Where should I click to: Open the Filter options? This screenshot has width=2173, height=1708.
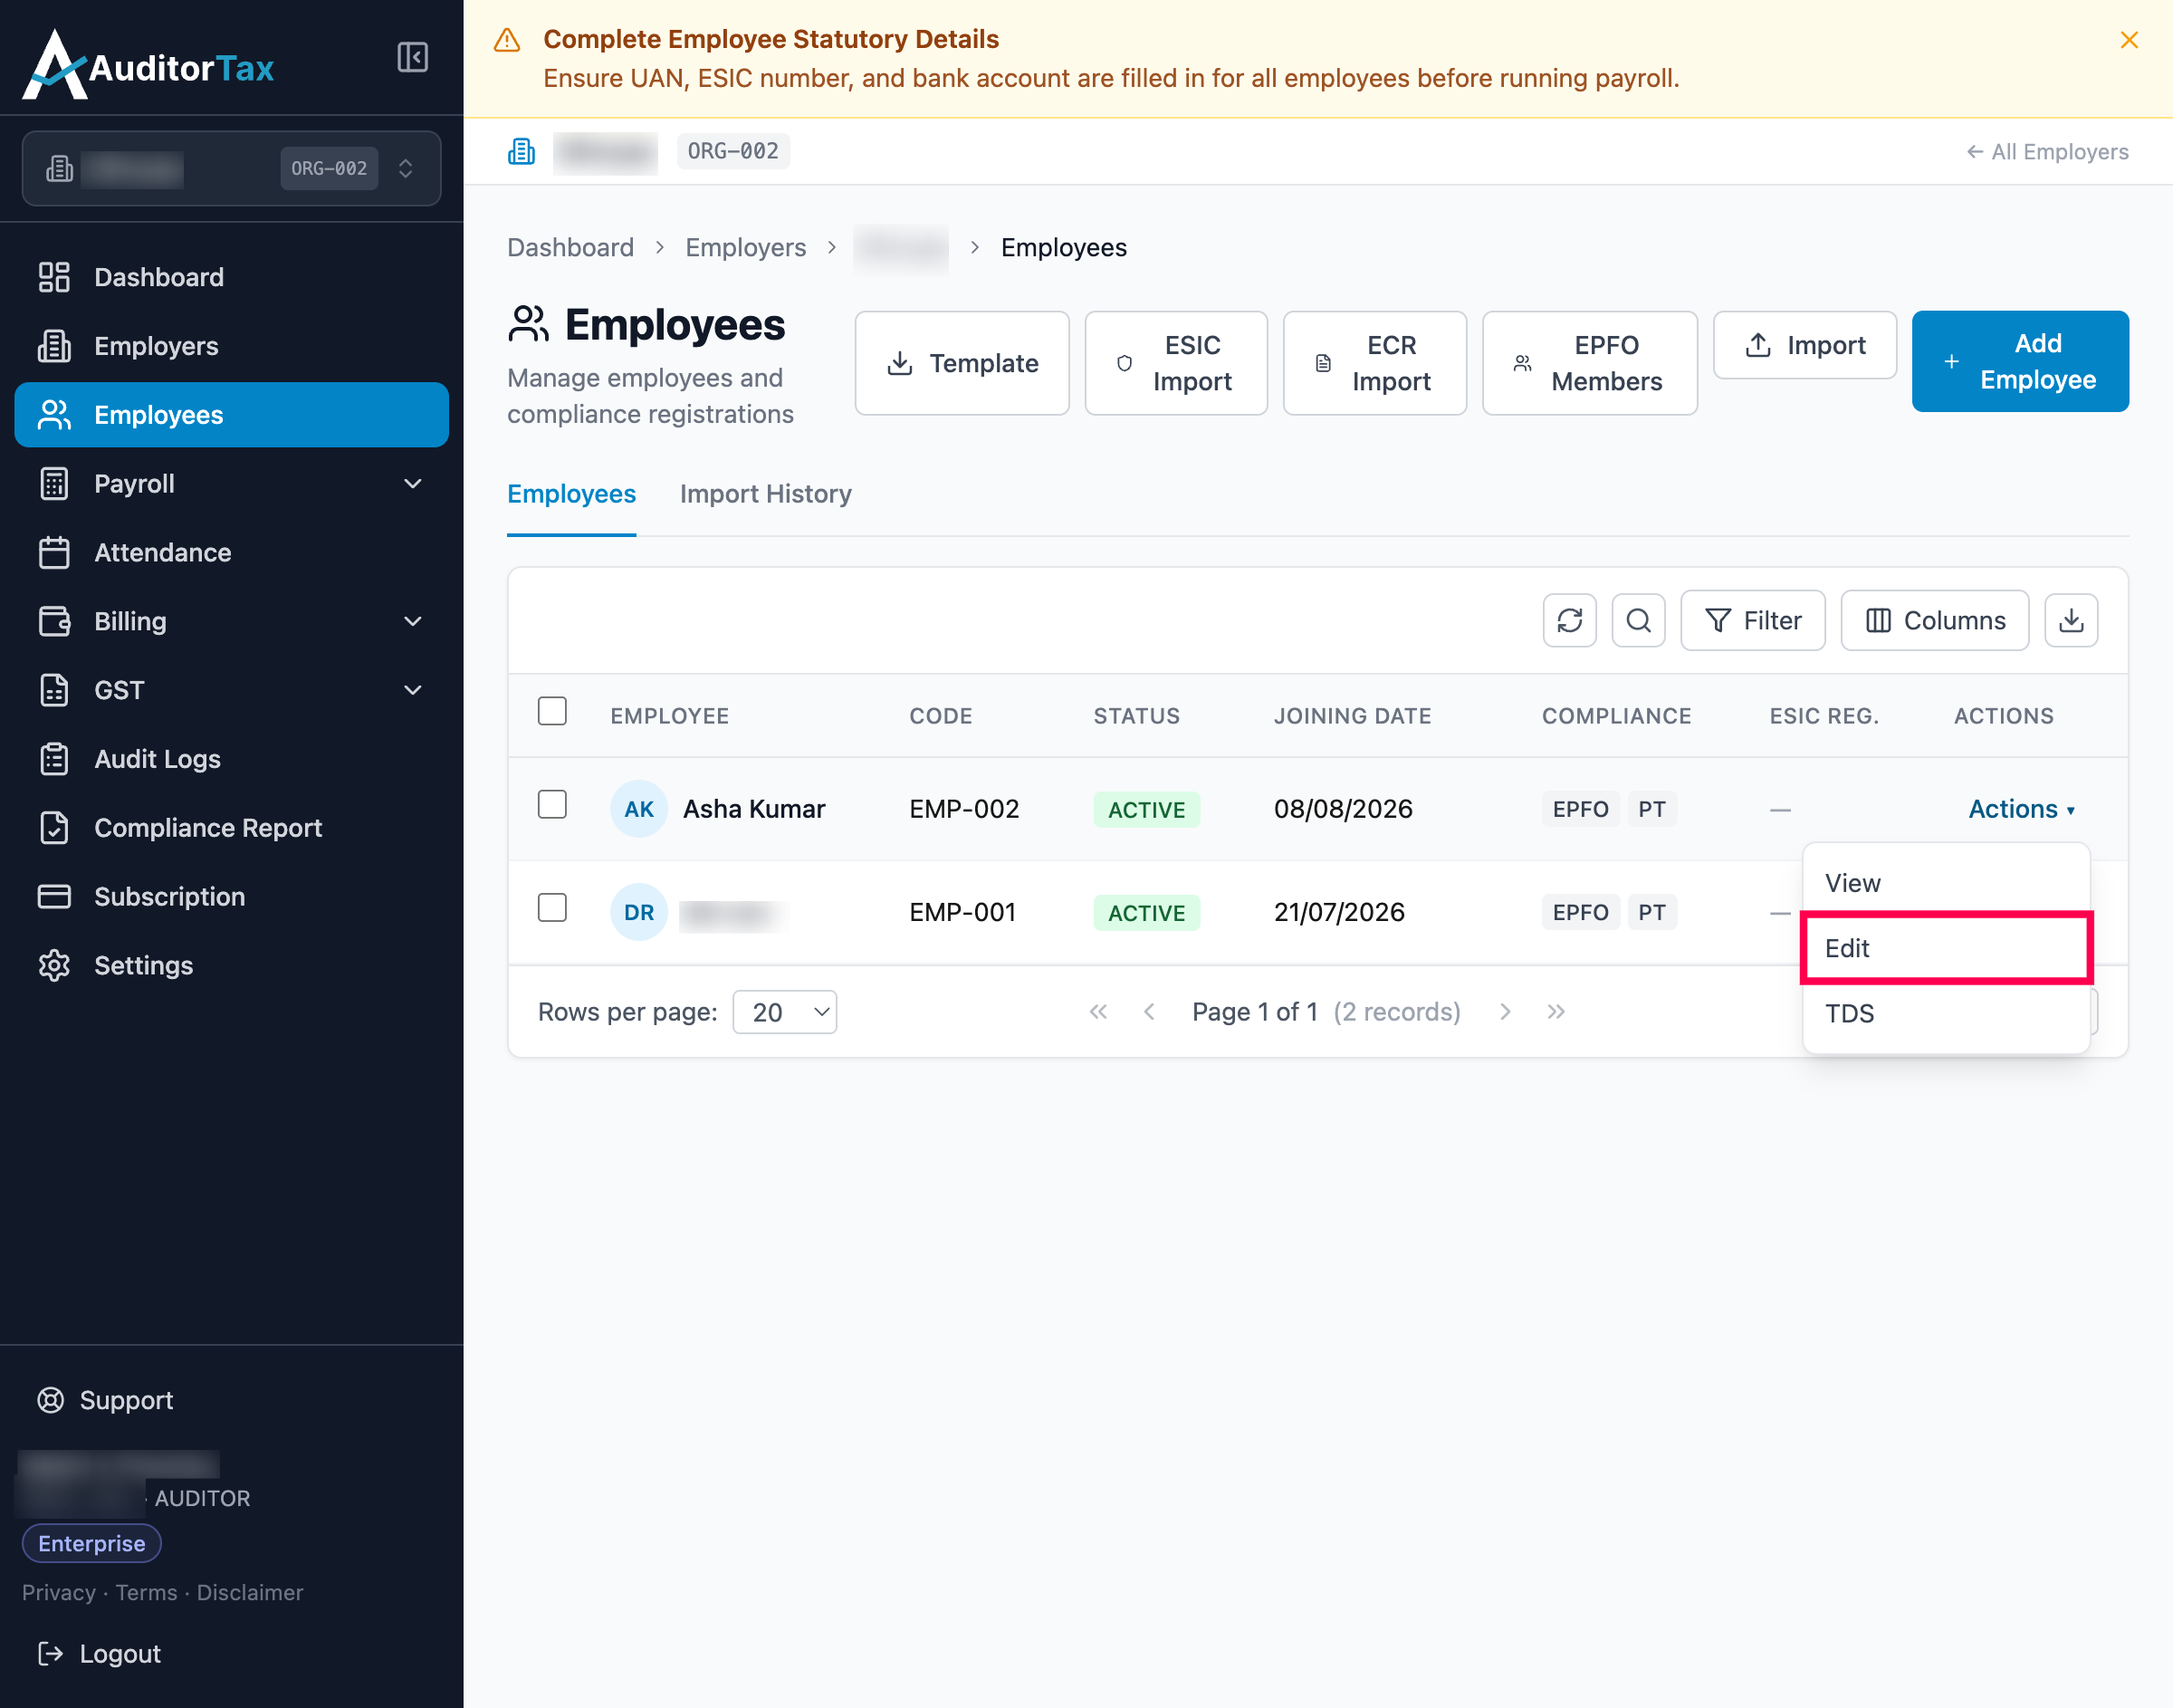[1752, 621]
